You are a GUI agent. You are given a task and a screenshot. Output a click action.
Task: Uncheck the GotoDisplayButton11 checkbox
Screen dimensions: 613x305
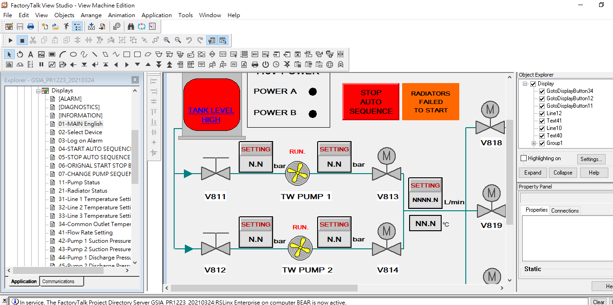pos(541,106)
